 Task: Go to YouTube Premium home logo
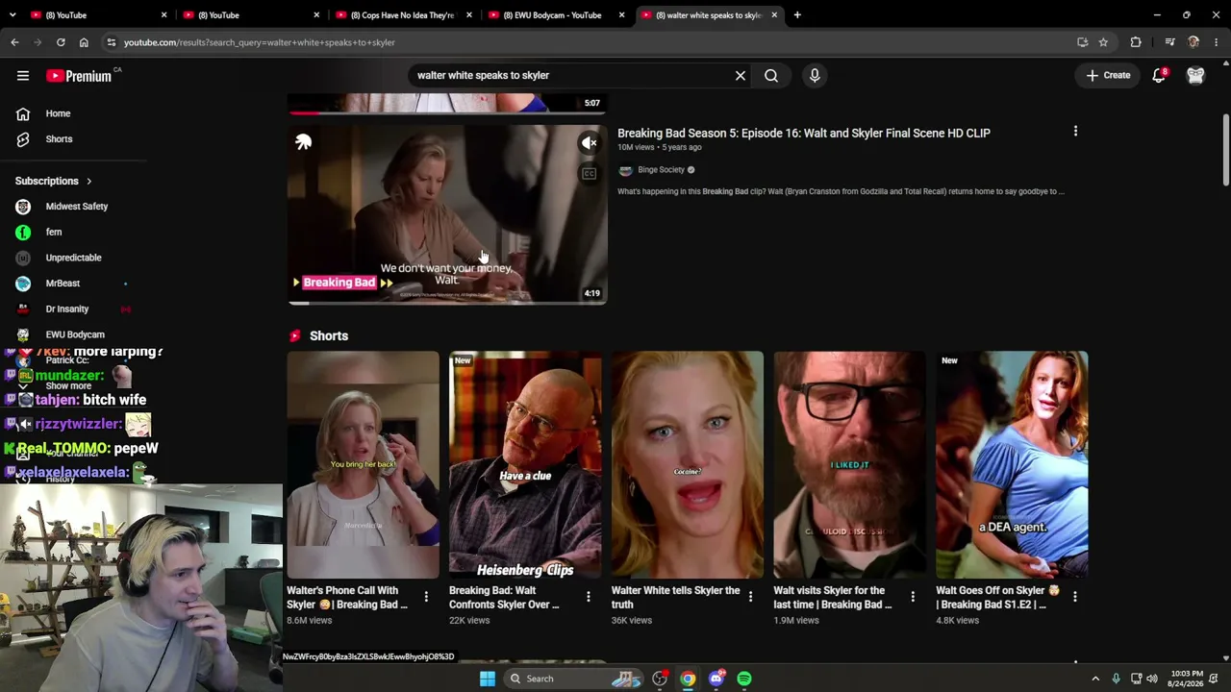[80, 75]
